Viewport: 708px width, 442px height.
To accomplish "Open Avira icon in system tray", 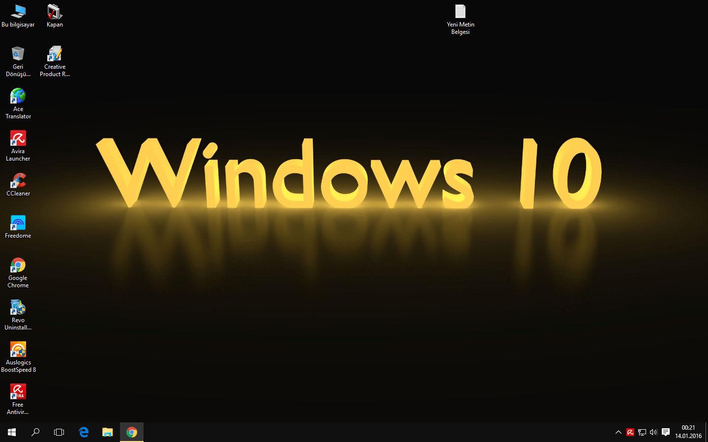I will click(x=630, y=432).
